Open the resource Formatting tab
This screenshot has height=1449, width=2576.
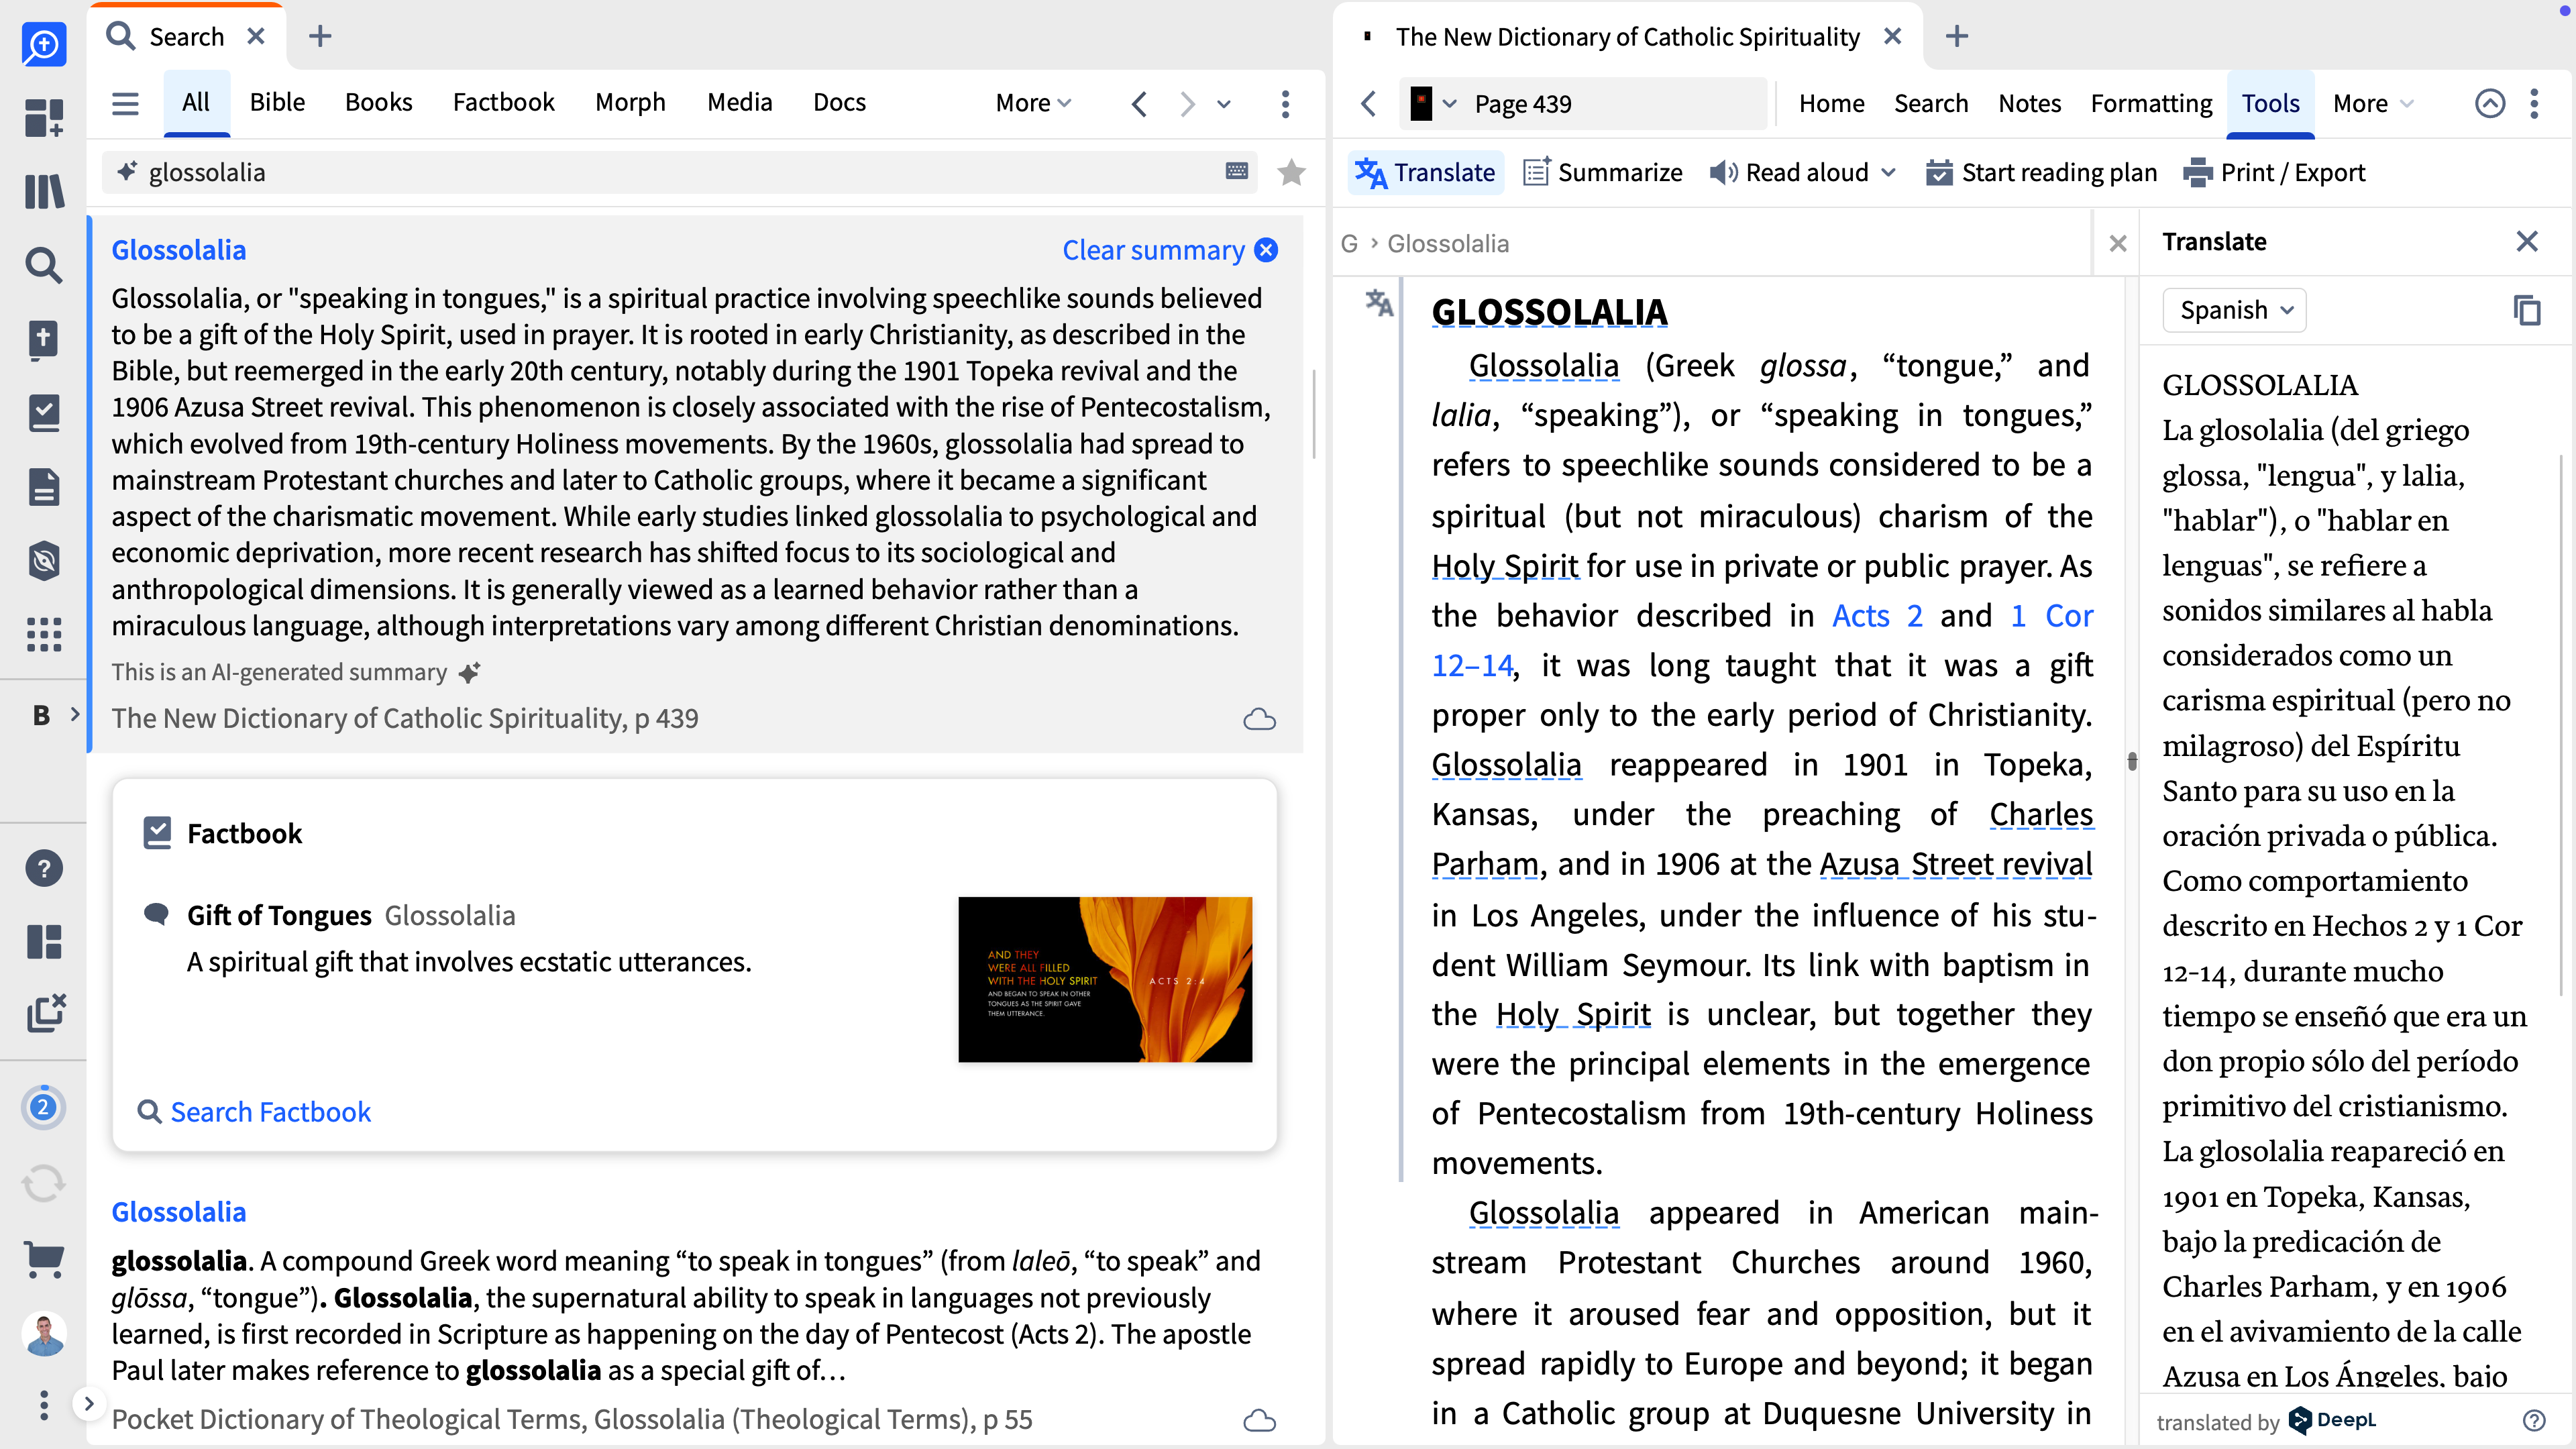[x=2151, y=103]
